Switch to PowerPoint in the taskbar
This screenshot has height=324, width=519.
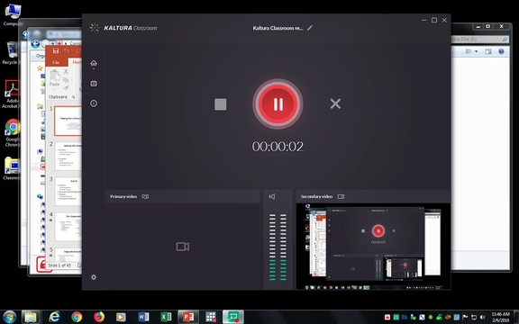pos(188,317)
